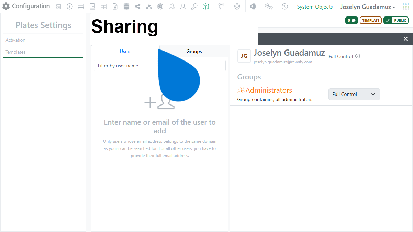Open the Administrators group link
The width and height of the screenshot is (413, 232).
269,90
